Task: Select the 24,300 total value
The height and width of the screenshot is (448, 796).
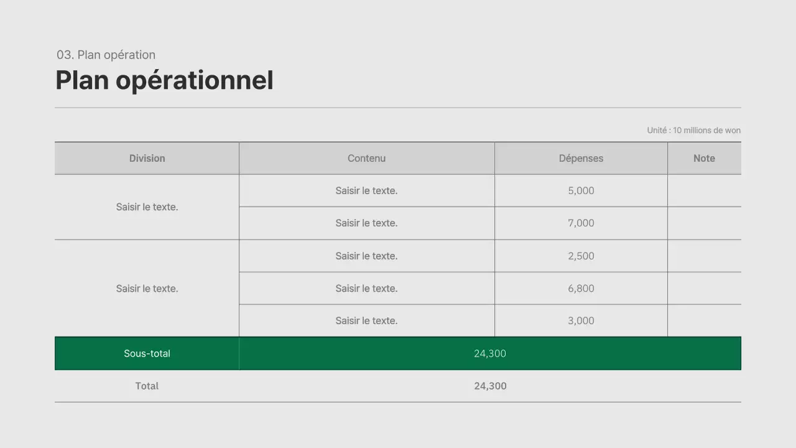Action: (490, 386)
